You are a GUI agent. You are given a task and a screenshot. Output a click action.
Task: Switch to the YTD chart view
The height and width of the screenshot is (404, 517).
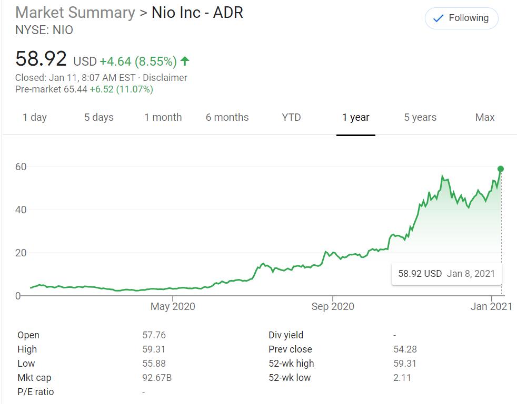pos(291,117)
